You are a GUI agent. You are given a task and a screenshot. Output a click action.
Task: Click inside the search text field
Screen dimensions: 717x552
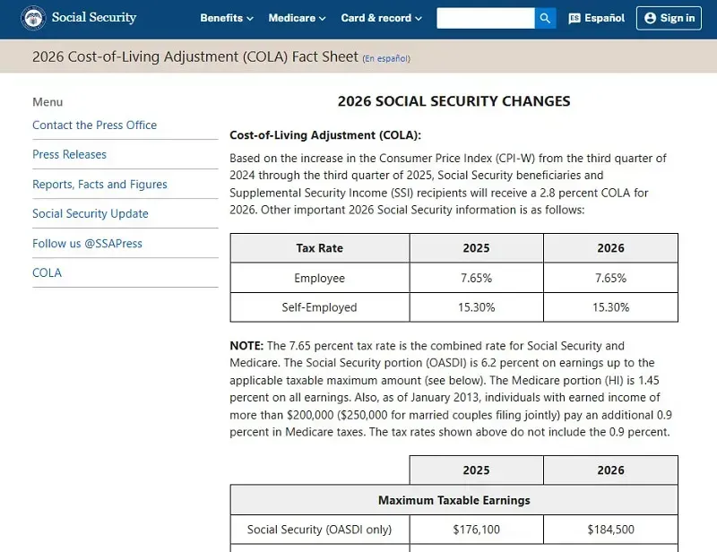coord(485,18)
